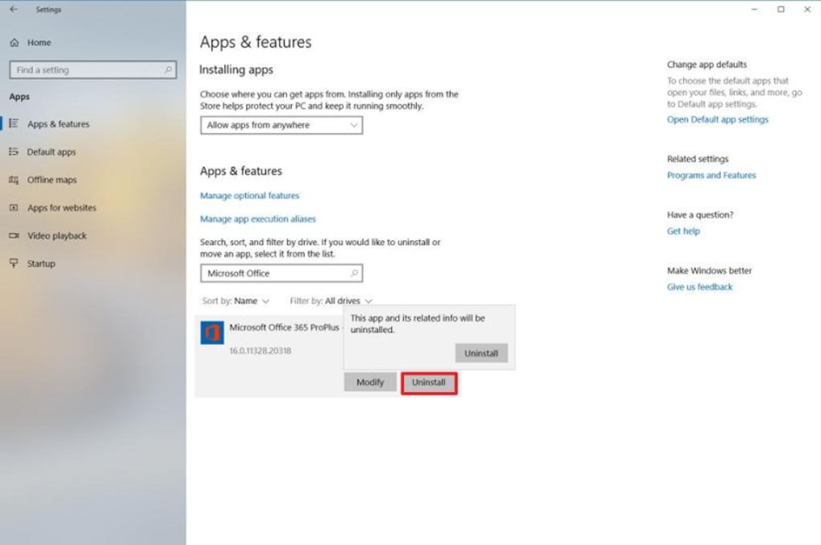Open Startup settings page
Screen dimensions: 821x545
pyautogui.click(x=41, y=263)
